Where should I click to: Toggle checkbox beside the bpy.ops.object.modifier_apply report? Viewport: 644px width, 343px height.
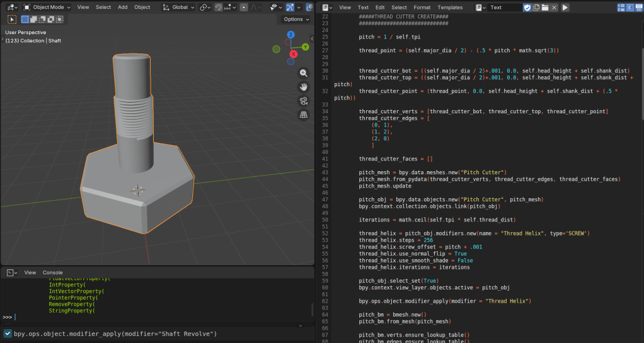8,334
